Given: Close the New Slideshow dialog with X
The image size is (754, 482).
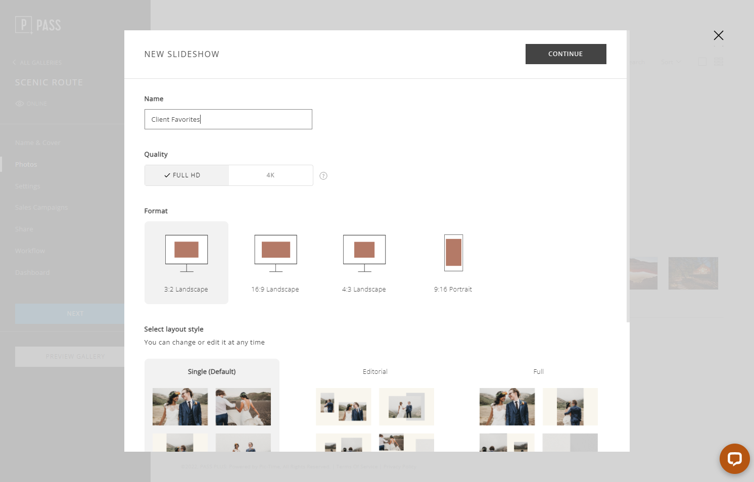Looking at the screenshot, I should 718,35.
